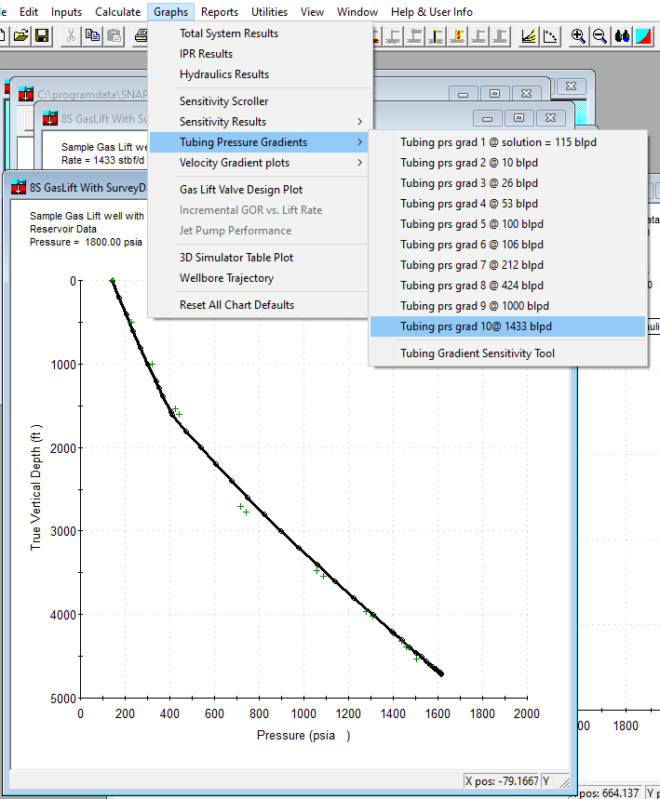
Task: Click the resize grip in the chart window corner
Action: point(564,781)
